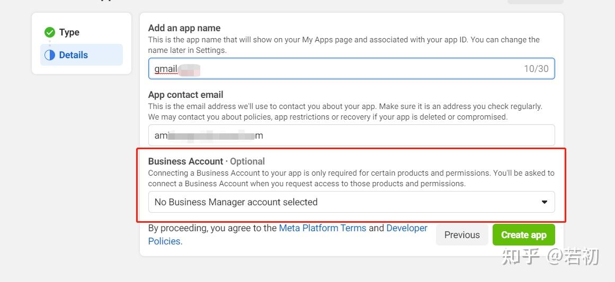Focus the app name input field
This screenshot has height=282, width=615.
point(350,69)
